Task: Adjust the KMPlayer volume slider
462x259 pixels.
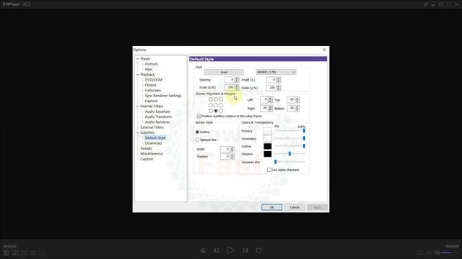Action: (x=450, y=253)
